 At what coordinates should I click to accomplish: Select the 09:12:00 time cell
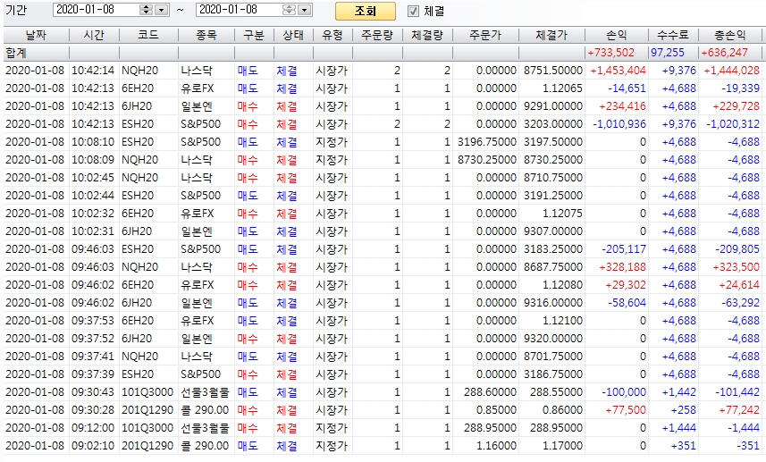pos(93,428)
